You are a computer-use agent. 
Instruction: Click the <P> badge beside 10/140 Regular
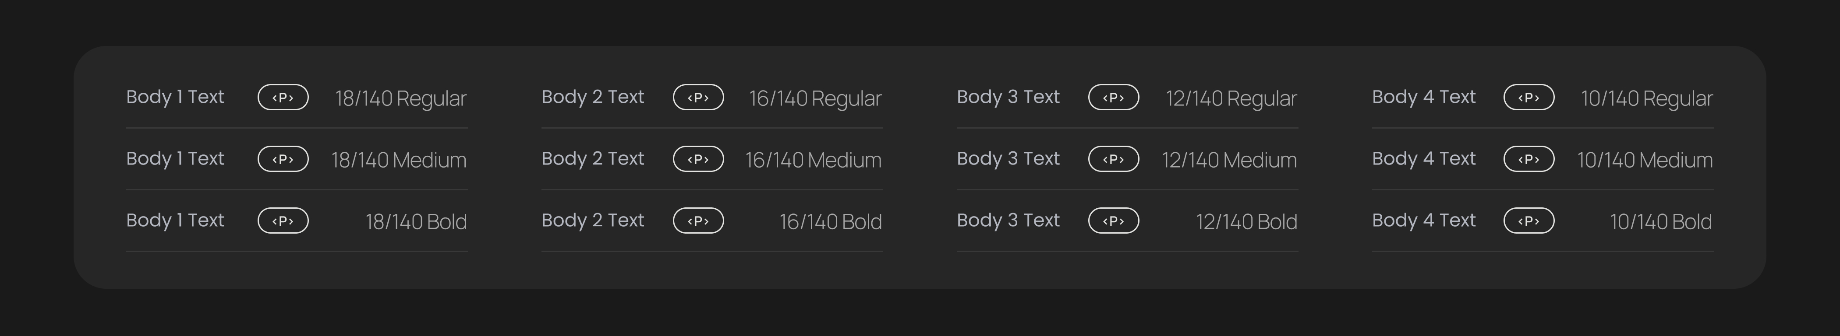(1529, 98)
